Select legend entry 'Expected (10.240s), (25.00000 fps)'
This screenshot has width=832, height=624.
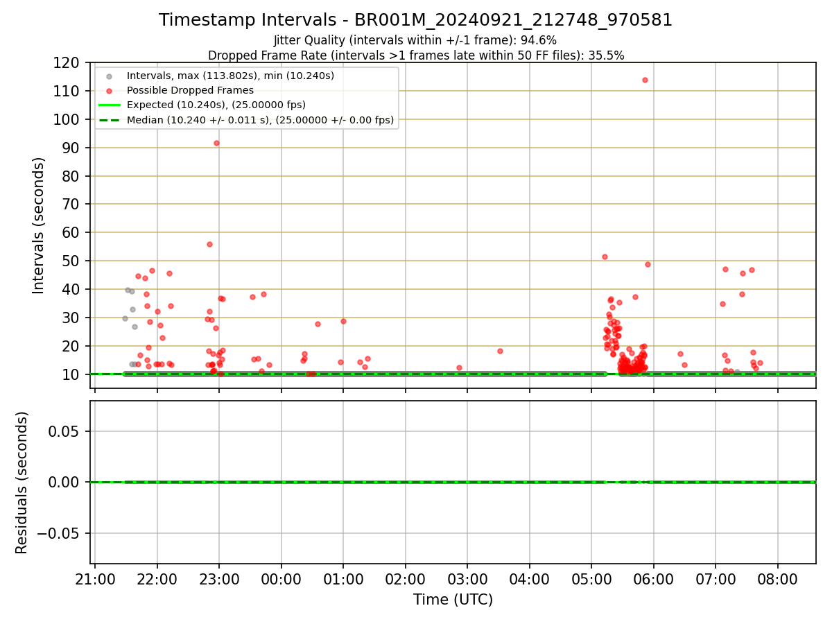click(216, 105)
